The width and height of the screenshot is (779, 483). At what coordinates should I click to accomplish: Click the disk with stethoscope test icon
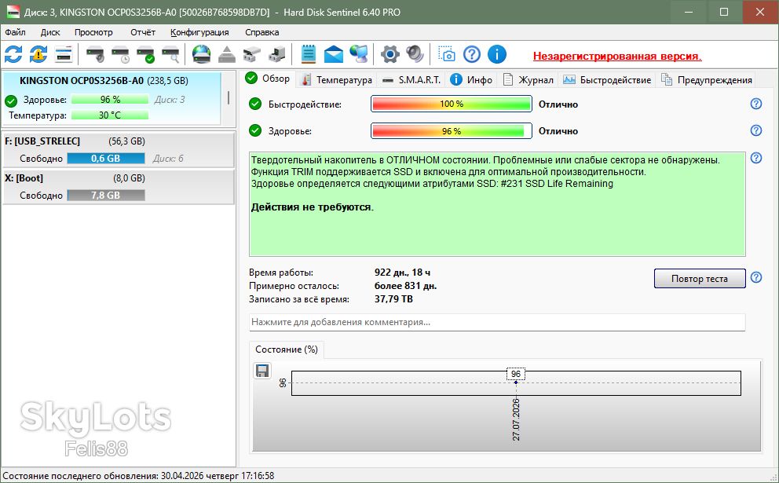coord(95,53)
